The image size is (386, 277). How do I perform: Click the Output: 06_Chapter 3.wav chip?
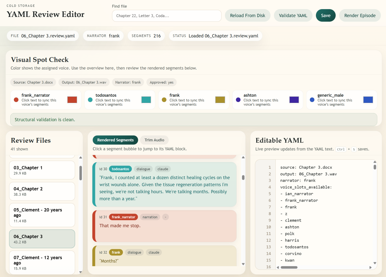84,82
